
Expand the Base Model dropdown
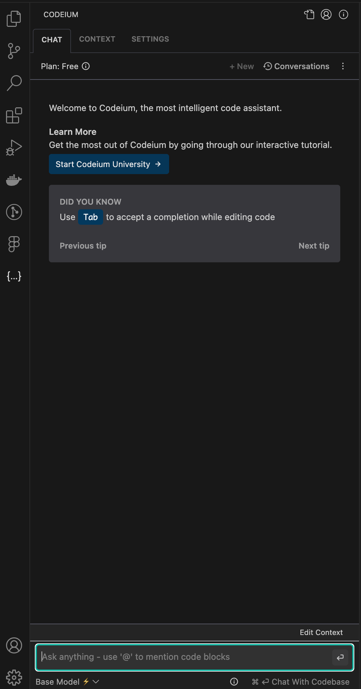(67, 682)
